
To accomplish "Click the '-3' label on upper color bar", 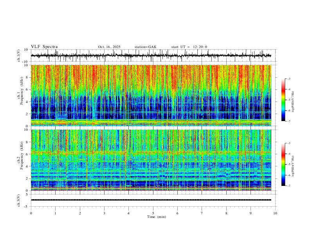I will (289, 78).
